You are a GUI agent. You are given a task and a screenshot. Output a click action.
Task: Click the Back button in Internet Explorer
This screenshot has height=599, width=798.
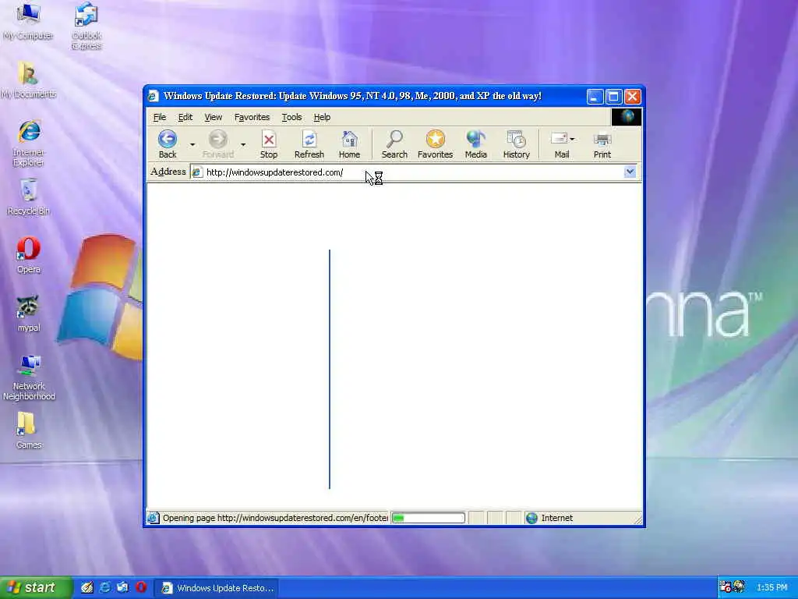click(x=168, y=144)
